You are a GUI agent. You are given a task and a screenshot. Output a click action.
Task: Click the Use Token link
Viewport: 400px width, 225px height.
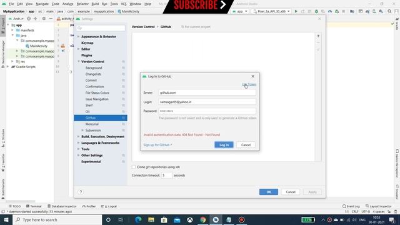(x=249, y=84)
